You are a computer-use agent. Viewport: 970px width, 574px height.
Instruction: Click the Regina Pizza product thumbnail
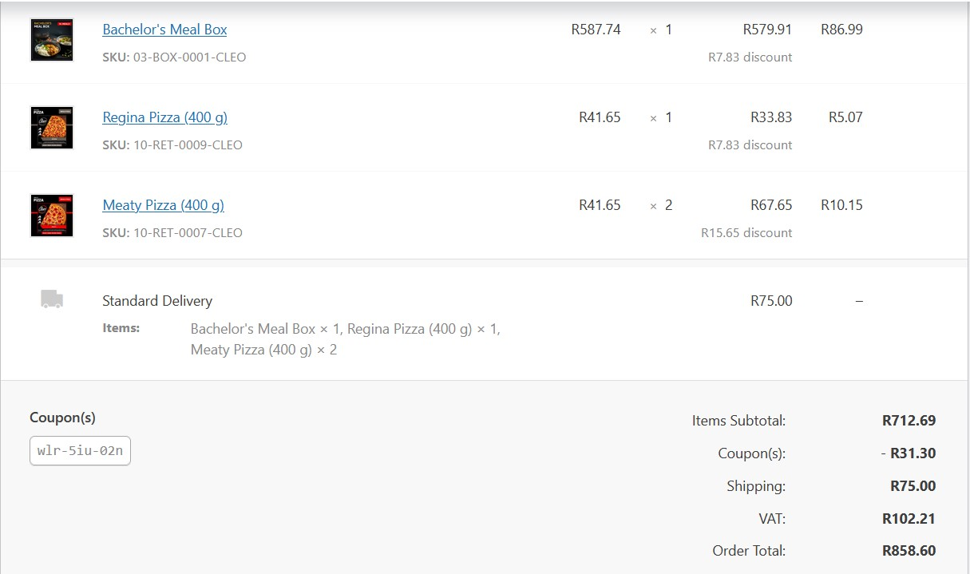(x=52, y=128)
